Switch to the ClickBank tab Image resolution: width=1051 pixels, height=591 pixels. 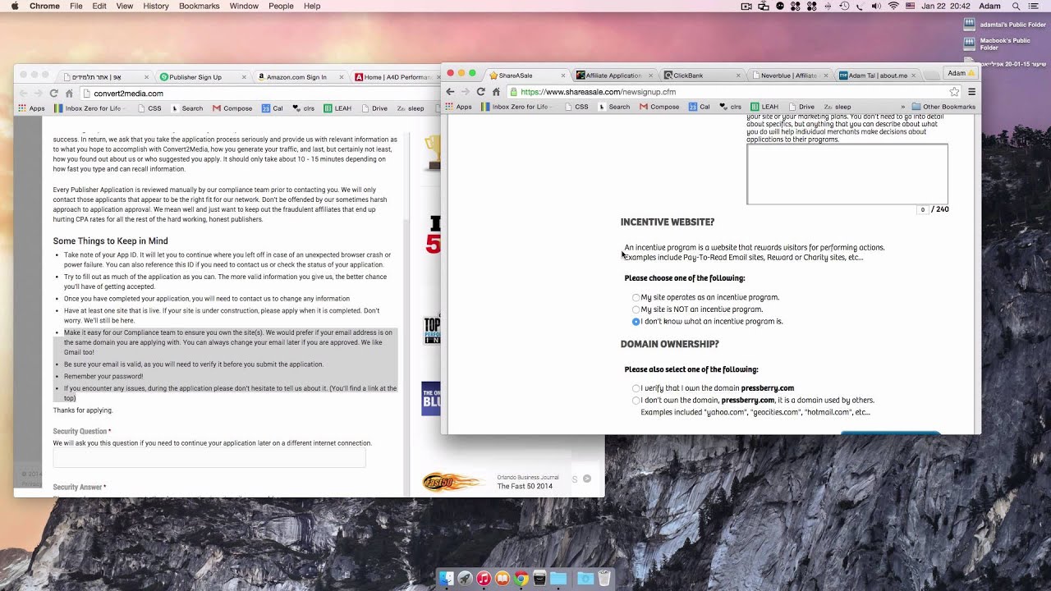[700, 76]
